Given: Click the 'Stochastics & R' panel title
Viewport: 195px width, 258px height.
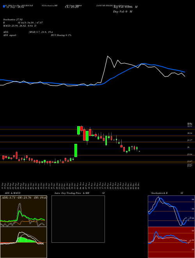Looking at the screenshot, I should pos(160,193).
